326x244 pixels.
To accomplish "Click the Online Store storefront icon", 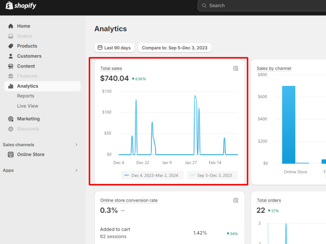I will 11,155.
